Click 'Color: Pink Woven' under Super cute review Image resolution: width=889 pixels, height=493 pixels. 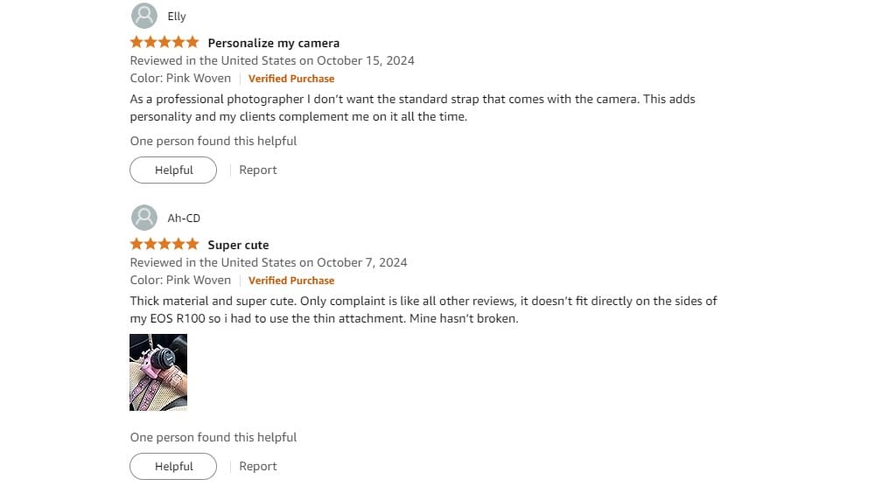(180, 280)
